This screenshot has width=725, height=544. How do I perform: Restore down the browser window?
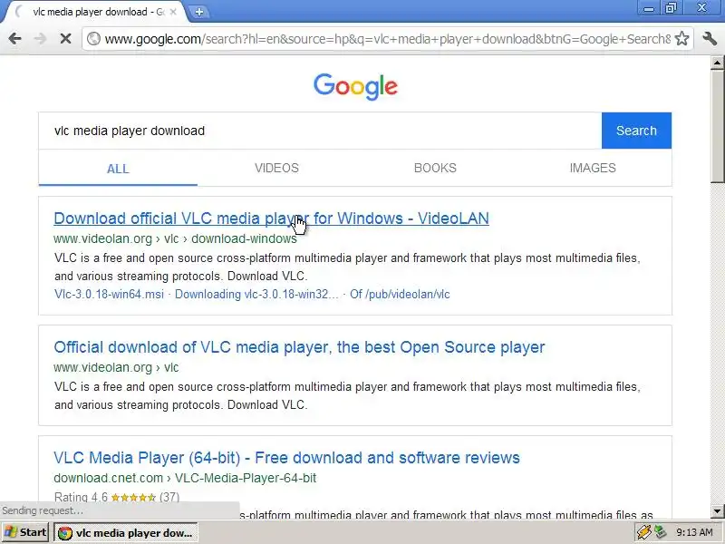(x=671, y=8)
